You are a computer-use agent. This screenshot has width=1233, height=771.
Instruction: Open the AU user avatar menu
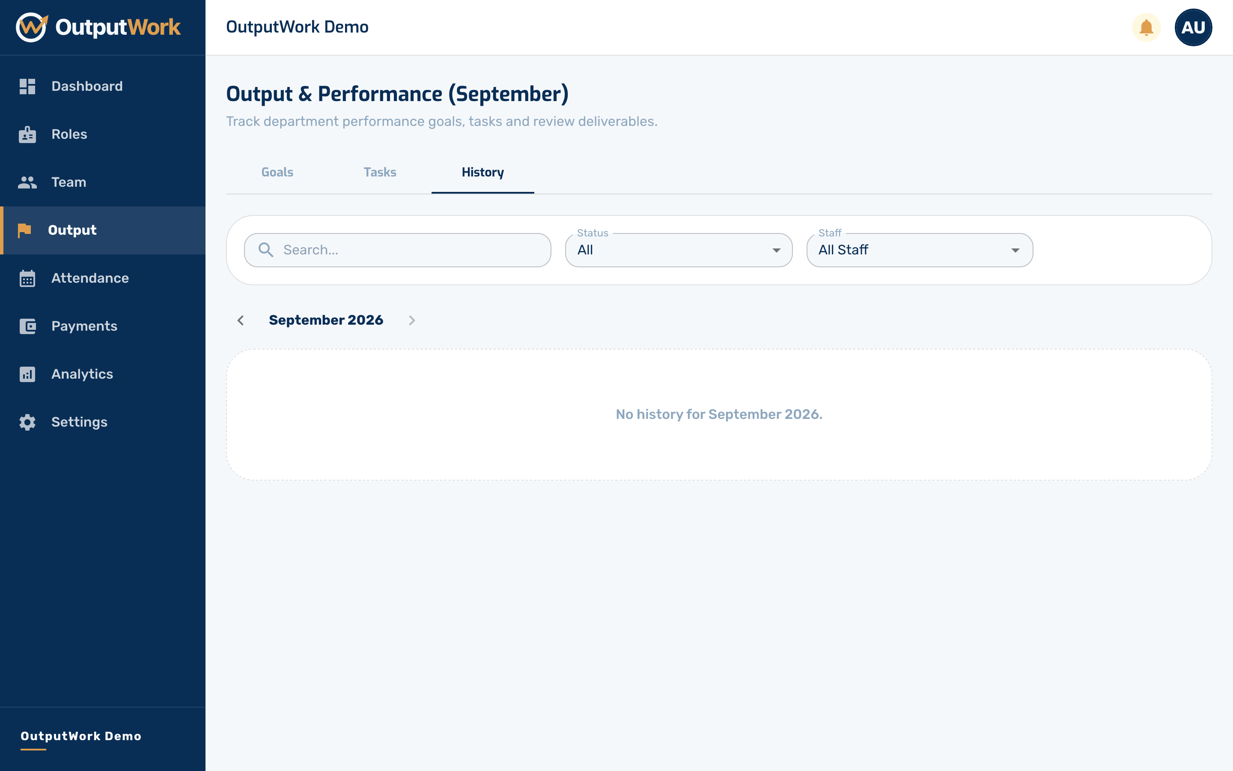(x=1193, y=27)
